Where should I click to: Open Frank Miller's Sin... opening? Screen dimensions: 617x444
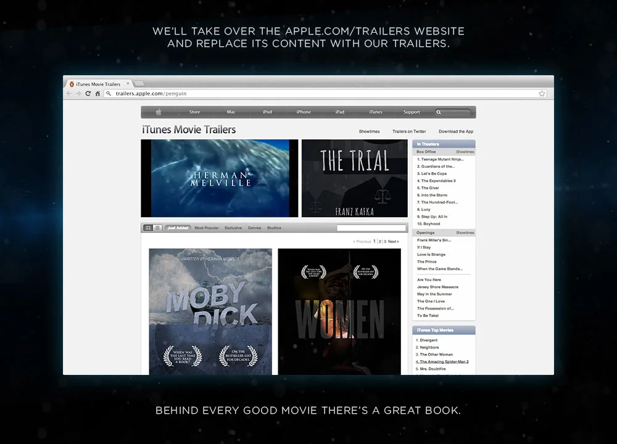click(434, 240)
